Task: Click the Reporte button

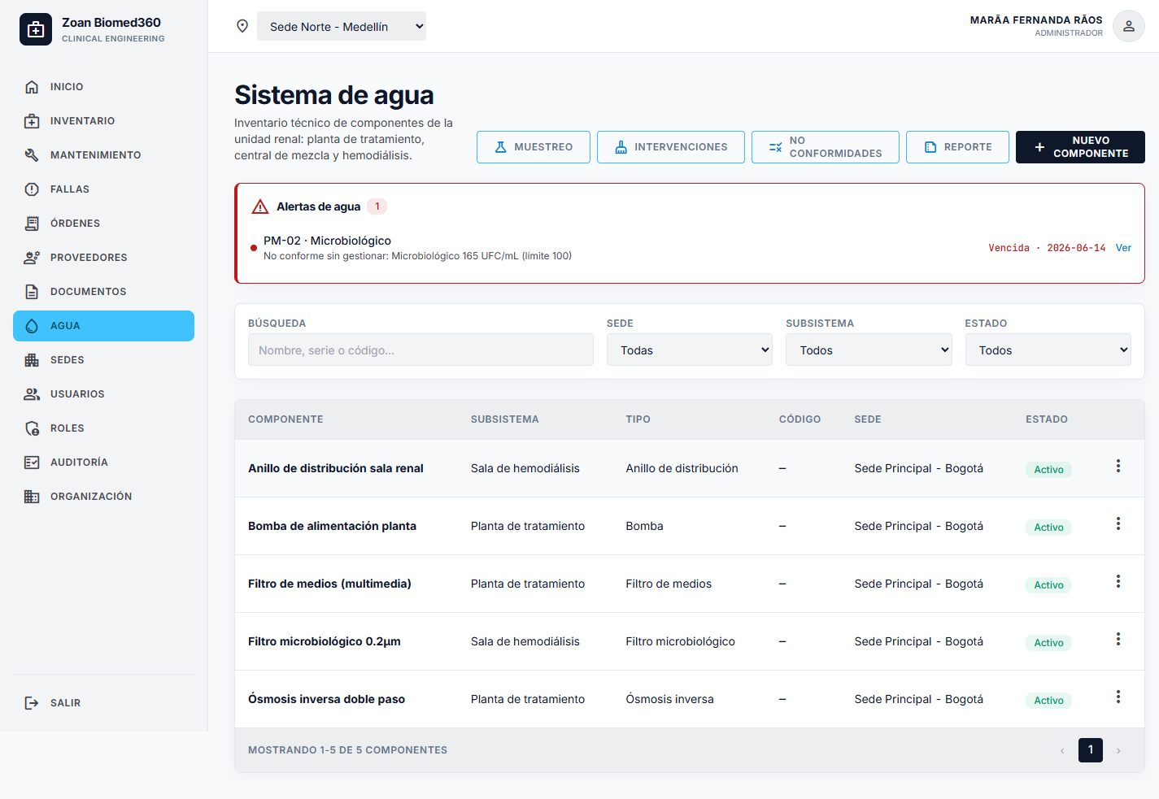Action: tap(957, 147)
